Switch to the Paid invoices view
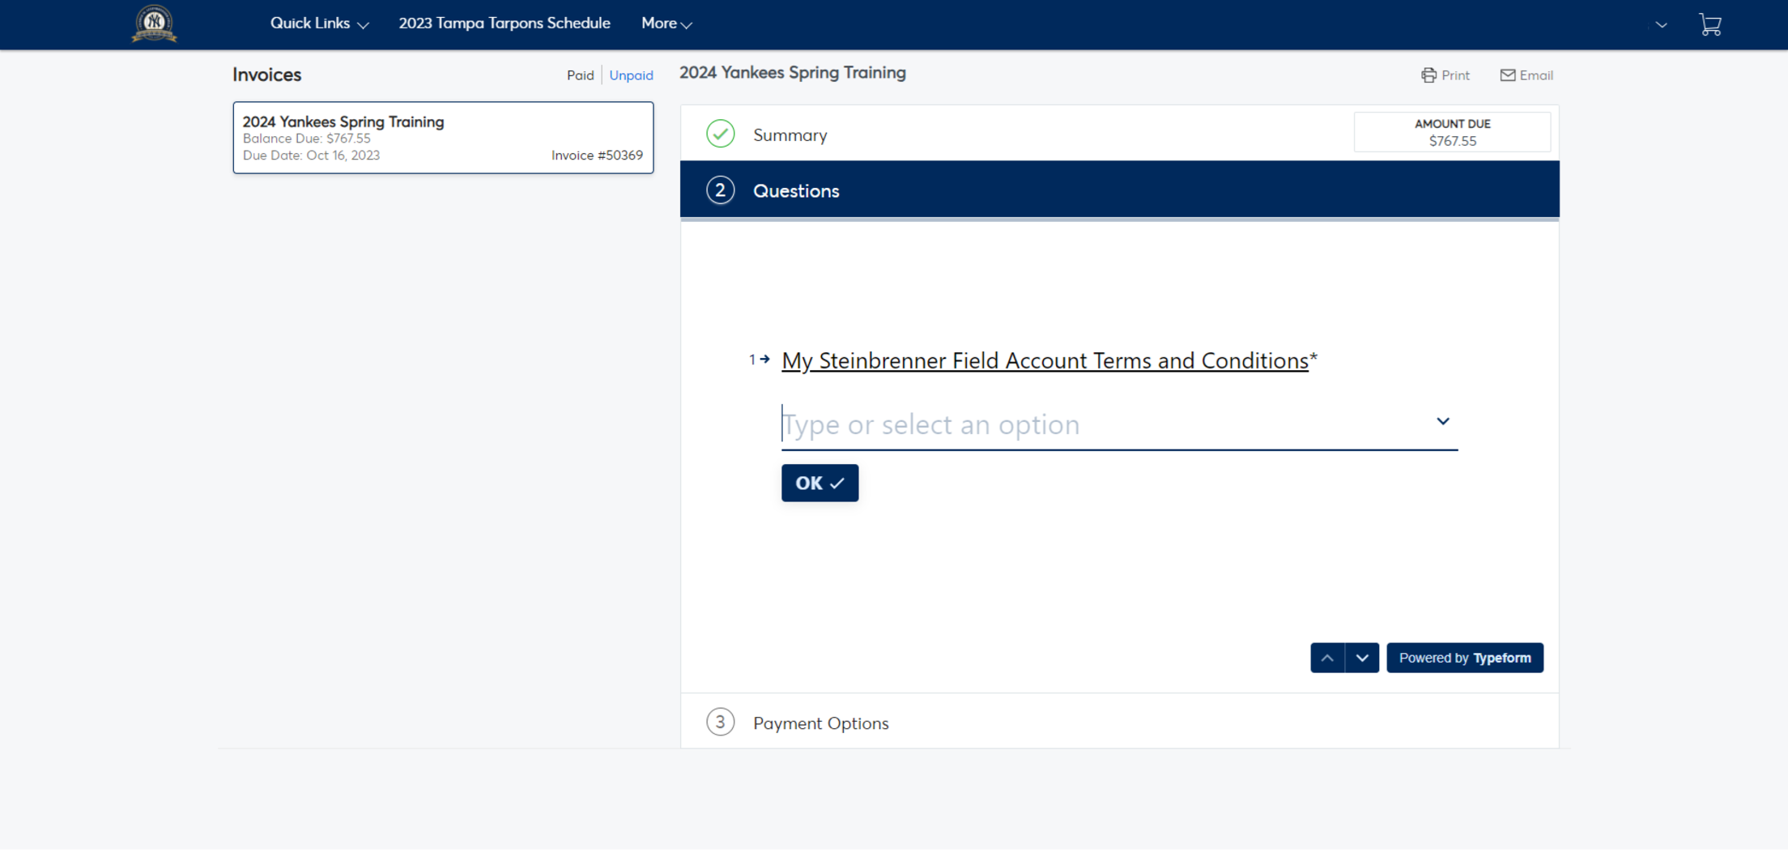The width and height of the screenshot is (1788, 857). point(580,75)
